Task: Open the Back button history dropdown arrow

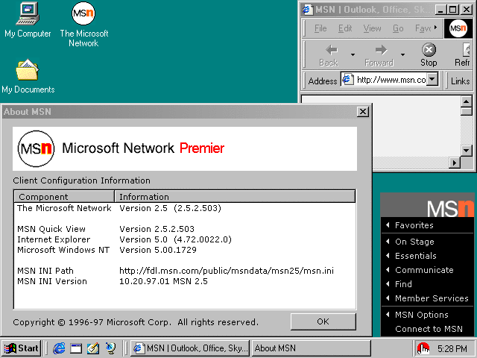Action: tap(353, 54)
